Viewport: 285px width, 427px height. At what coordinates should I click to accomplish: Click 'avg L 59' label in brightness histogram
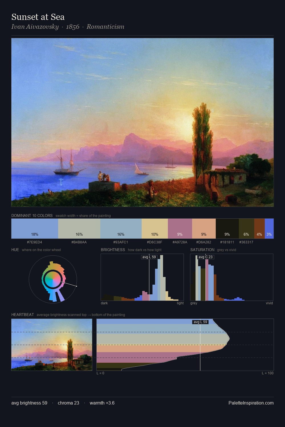tap(149, 257)
